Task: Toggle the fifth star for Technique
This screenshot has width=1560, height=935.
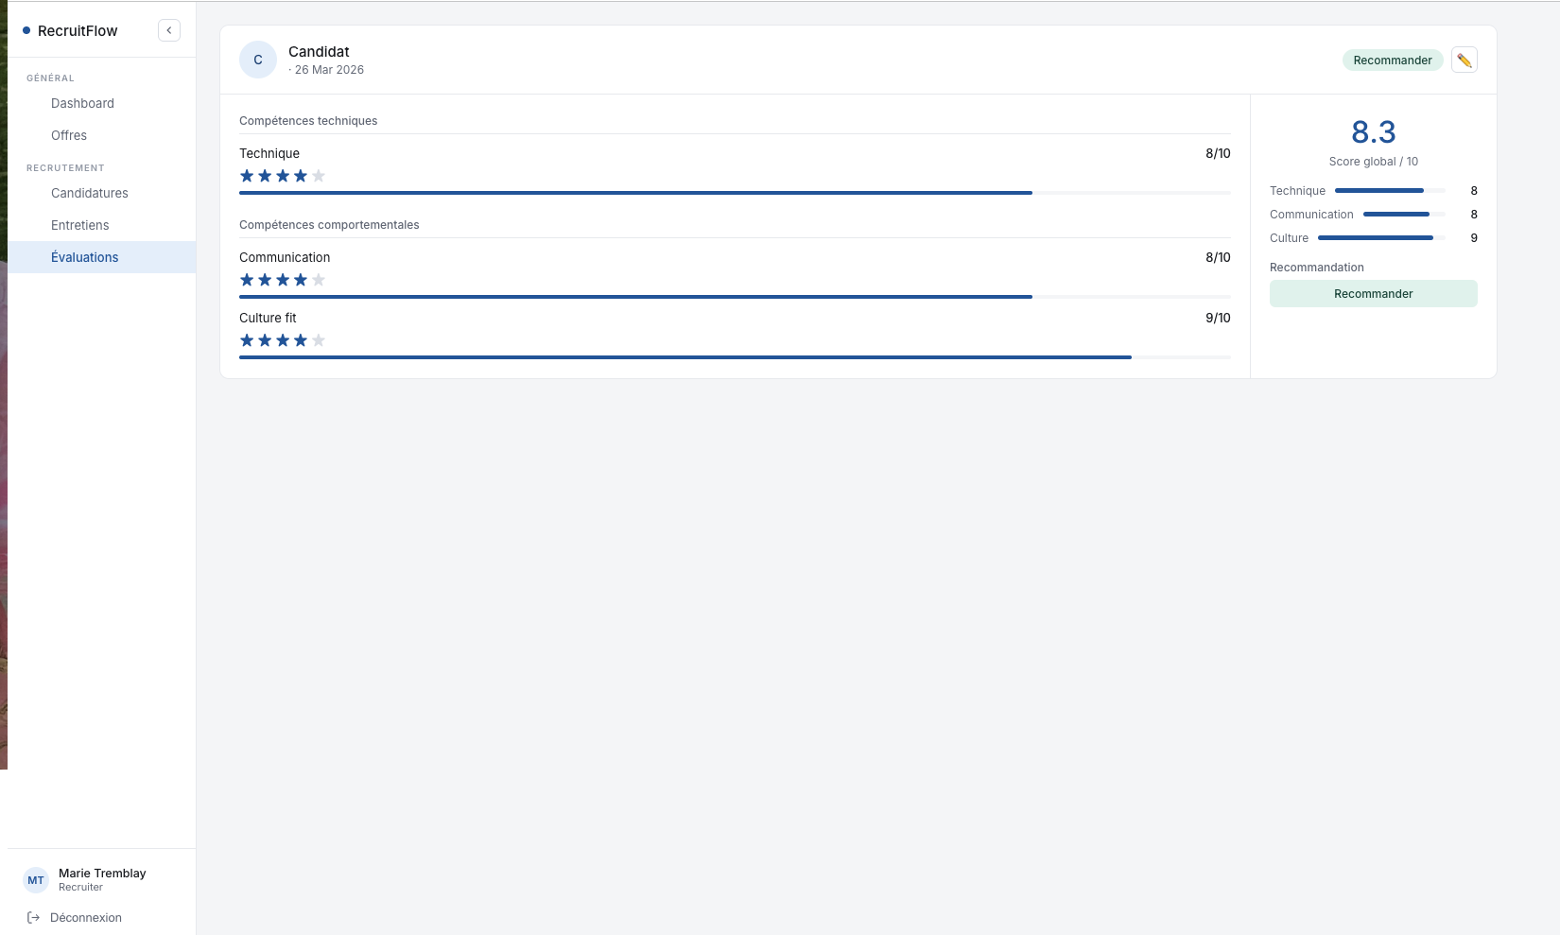Action: click(x=319, y=175)
